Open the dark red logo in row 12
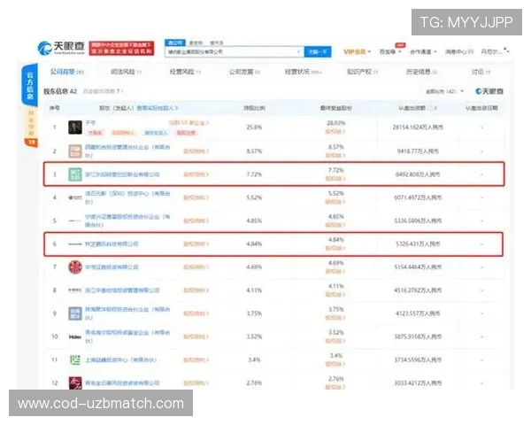Viewport: 531px width, 425px height. (x=75, y=383)
